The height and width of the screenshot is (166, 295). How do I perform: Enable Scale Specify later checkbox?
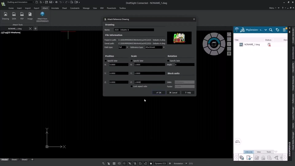pos(132,61)
